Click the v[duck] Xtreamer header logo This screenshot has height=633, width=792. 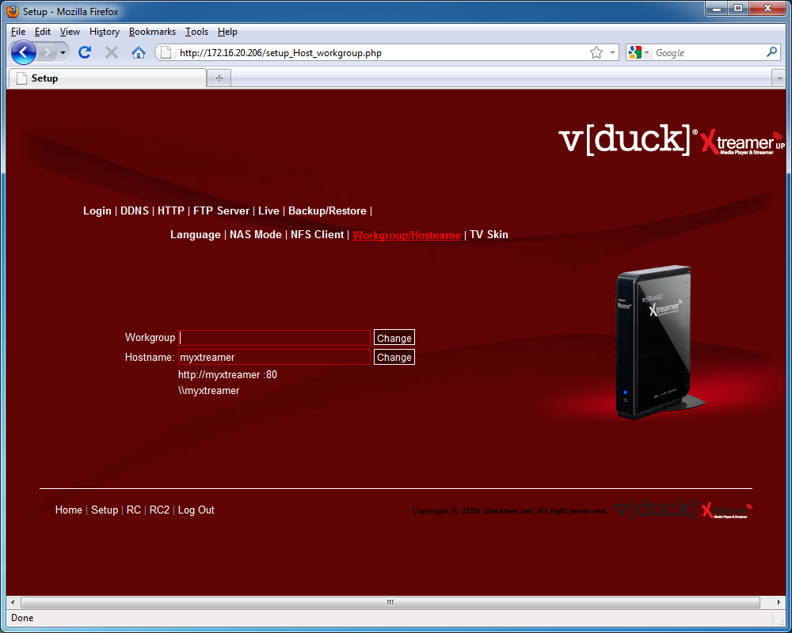pyautogui.click(x=672, y=140)
